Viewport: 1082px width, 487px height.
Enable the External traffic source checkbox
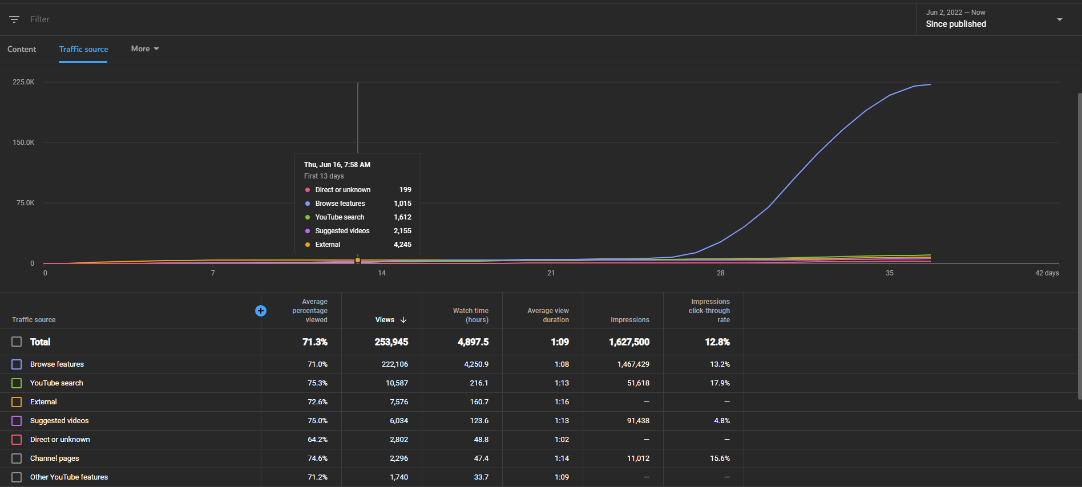click(x=17, y=402)
